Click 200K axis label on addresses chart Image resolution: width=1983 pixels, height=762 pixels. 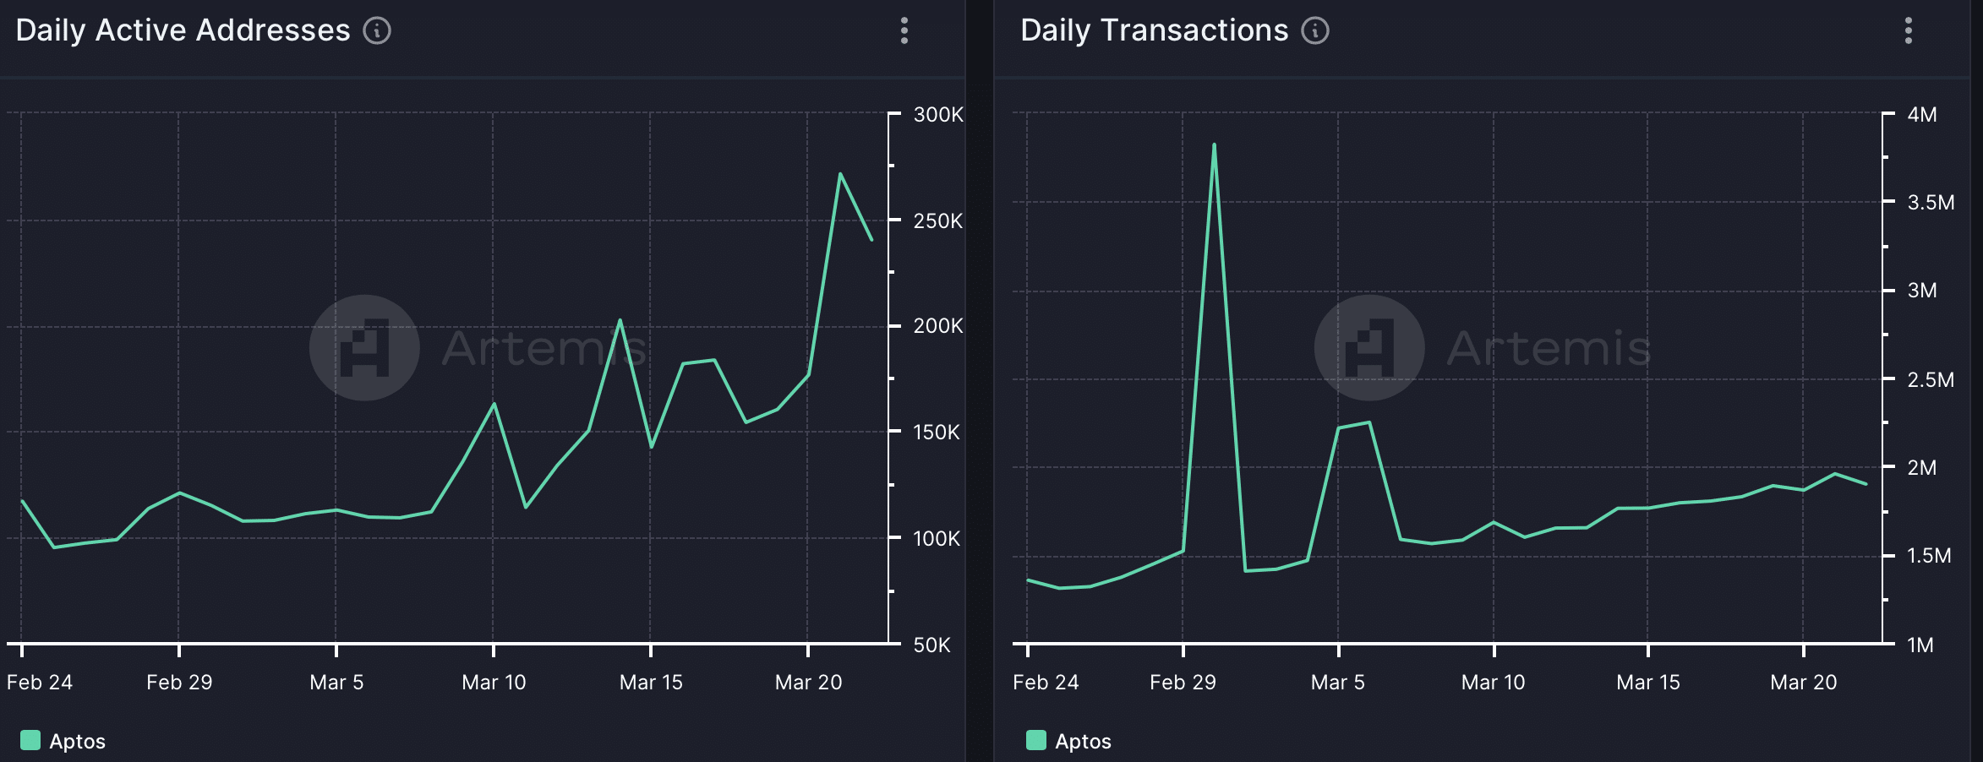pyautogui.click(x=938, y=326)
